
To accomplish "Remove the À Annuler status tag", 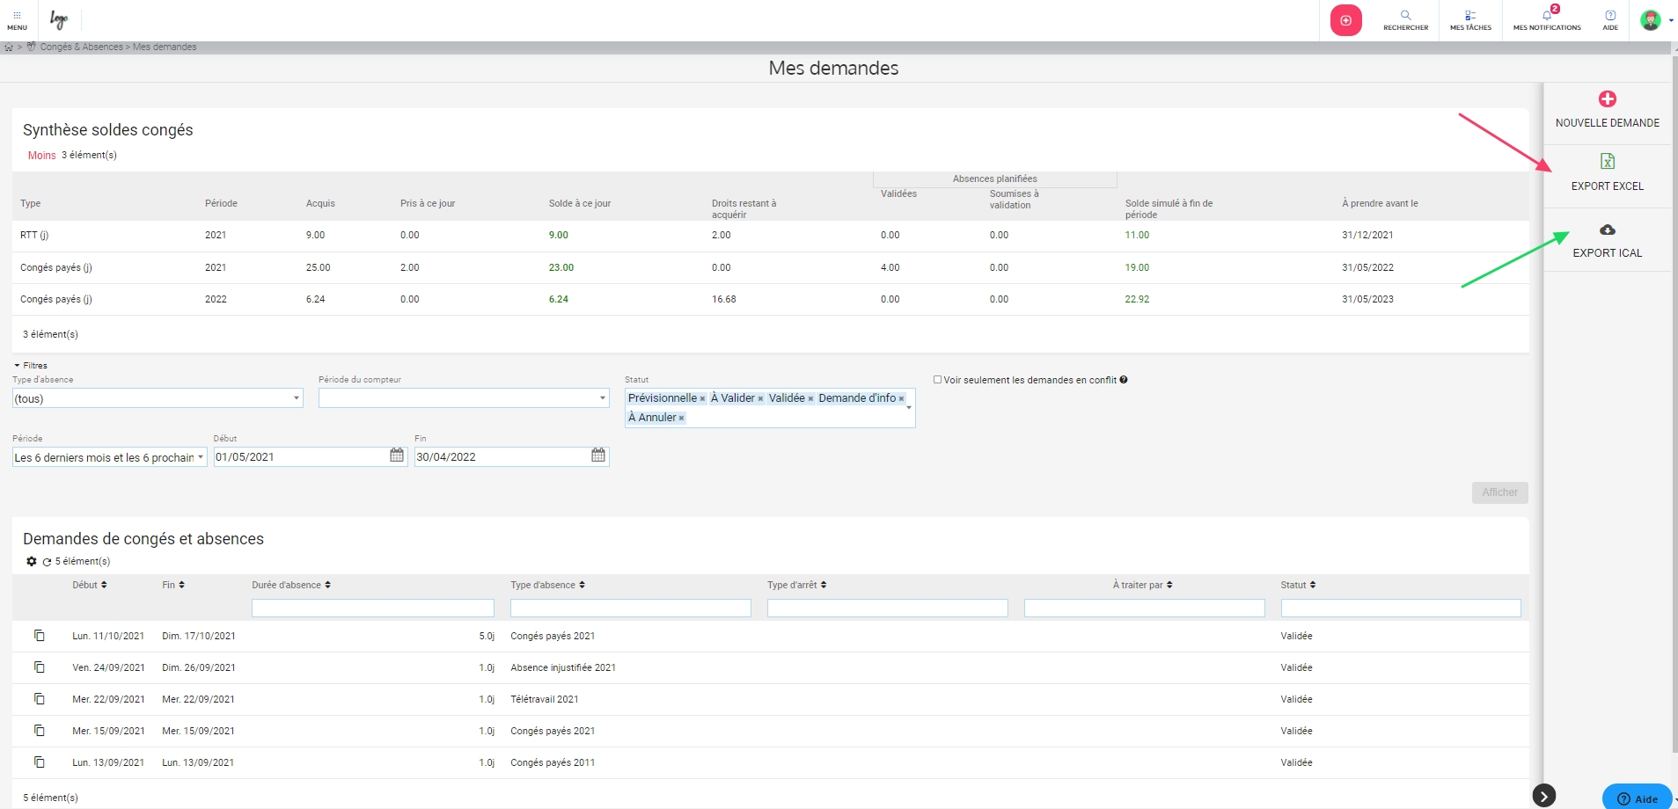I will tap(681, 419).
